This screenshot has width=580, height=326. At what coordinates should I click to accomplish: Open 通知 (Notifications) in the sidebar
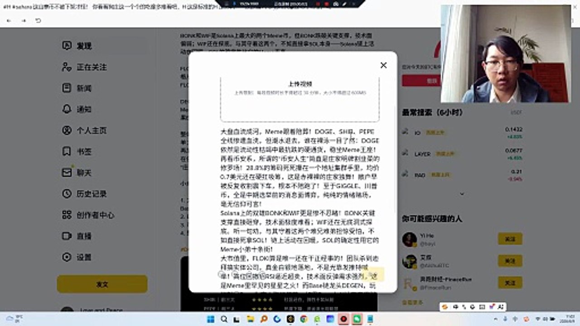click(77, 109)
